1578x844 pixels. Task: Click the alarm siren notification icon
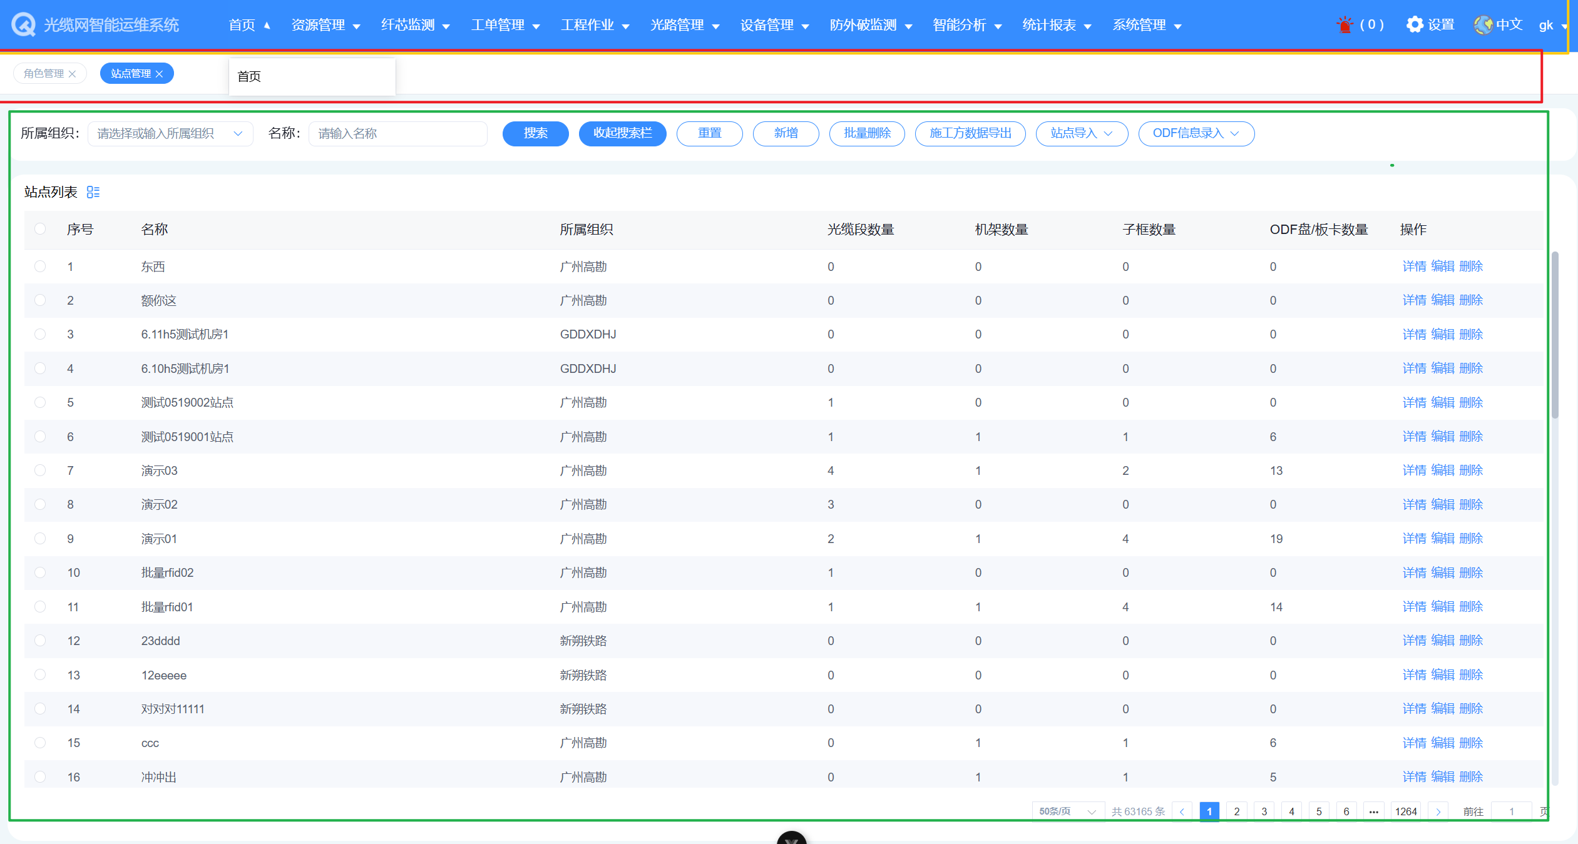point(1344,25)
